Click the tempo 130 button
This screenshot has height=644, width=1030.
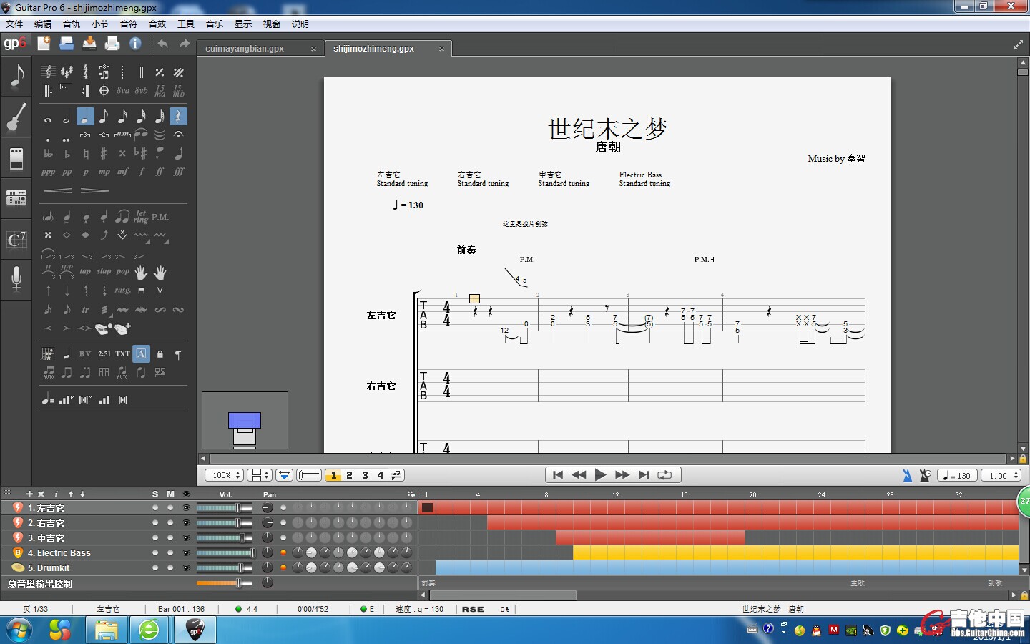[957, 475]
